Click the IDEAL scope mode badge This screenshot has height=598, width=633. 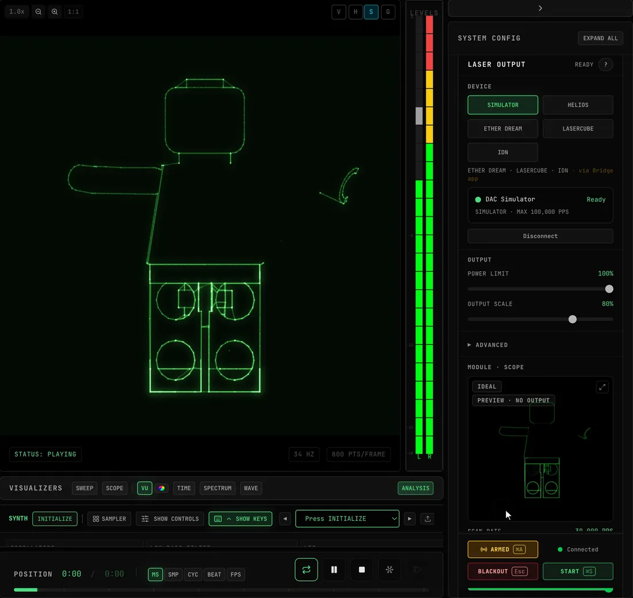pos(487,386)
